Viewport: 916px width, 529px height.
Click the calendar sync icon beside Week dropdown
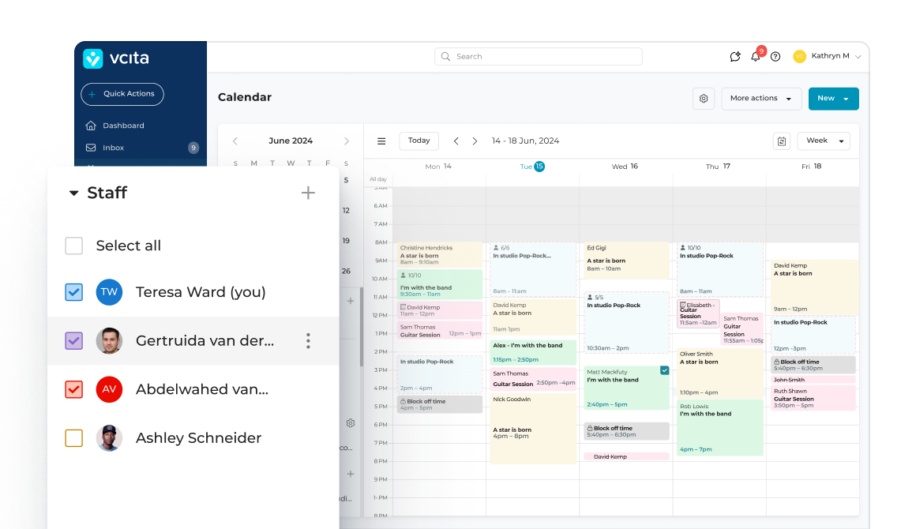pyautogui.click(x=782, y=141)
